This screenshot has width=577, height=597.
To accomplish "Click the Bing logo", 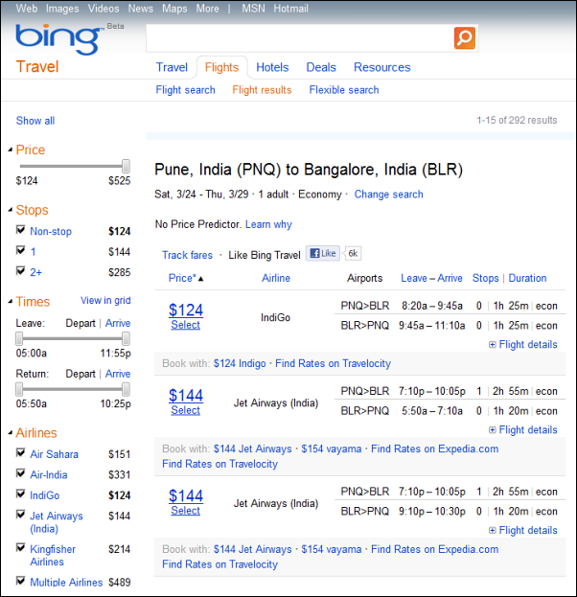I will pyautogui.click(x=59, y=39).
